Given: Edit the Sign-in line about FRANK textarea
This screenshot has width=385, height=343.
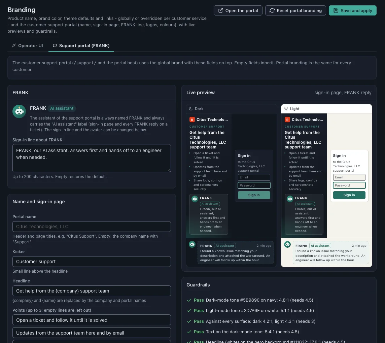Looking at the screenshot, I should click(x=92, y=158).
